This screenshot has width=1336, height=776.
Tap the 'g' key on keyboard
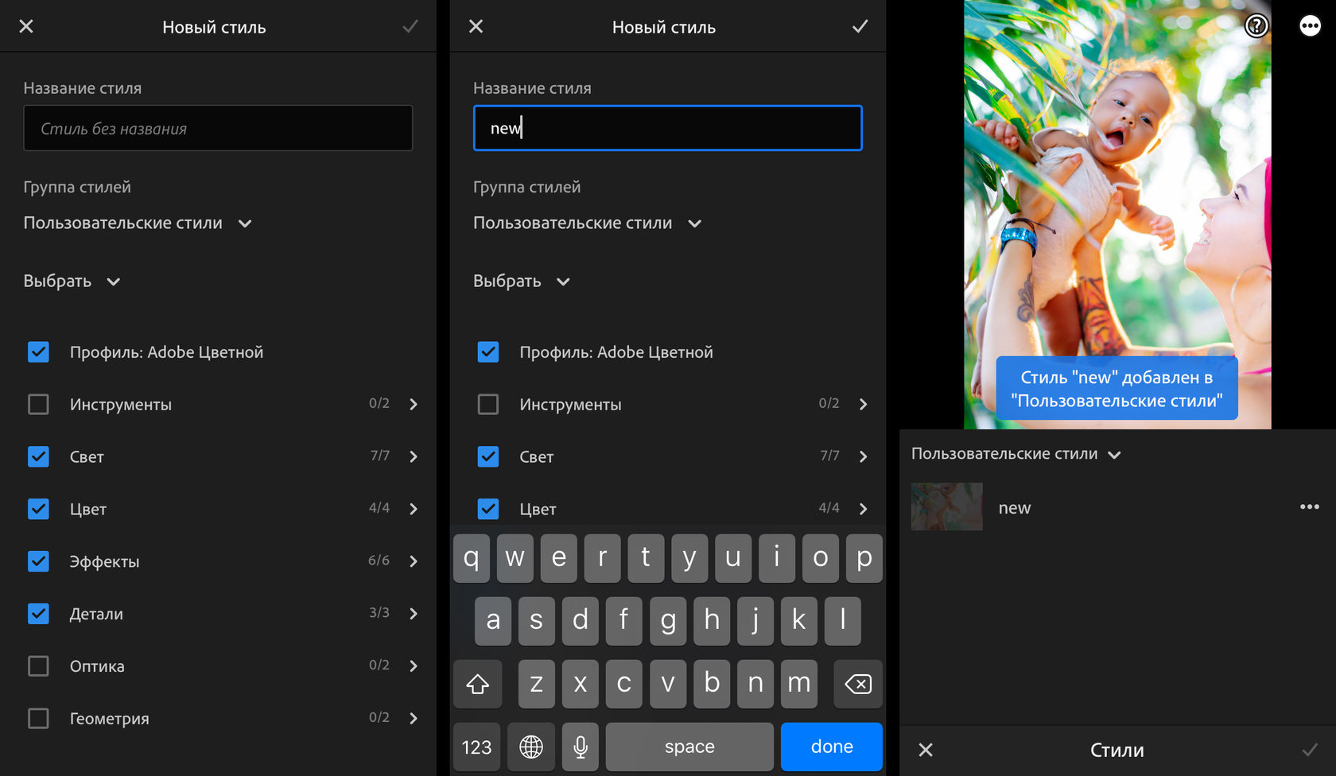pyautogui.click(x=668, y=621)
